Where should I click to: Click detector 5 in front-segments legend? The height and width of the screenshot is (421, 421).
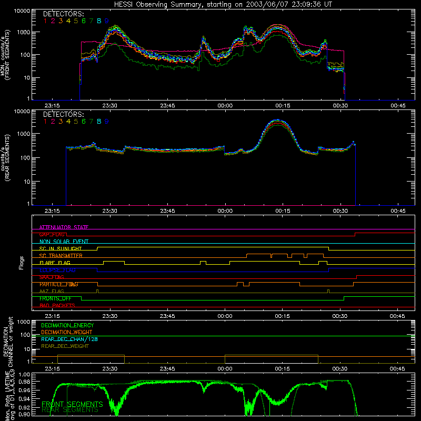(x=76, y=21)
